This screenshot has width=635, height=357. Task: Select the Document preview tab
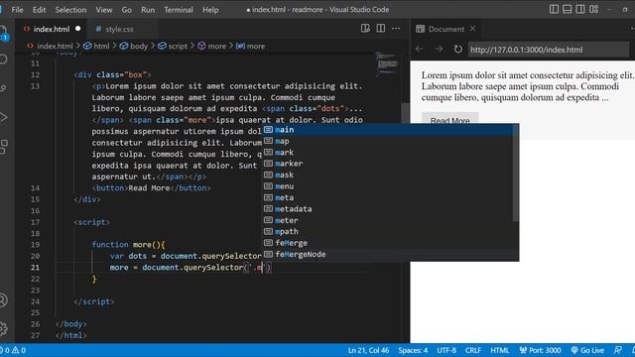tap(446, 29)
